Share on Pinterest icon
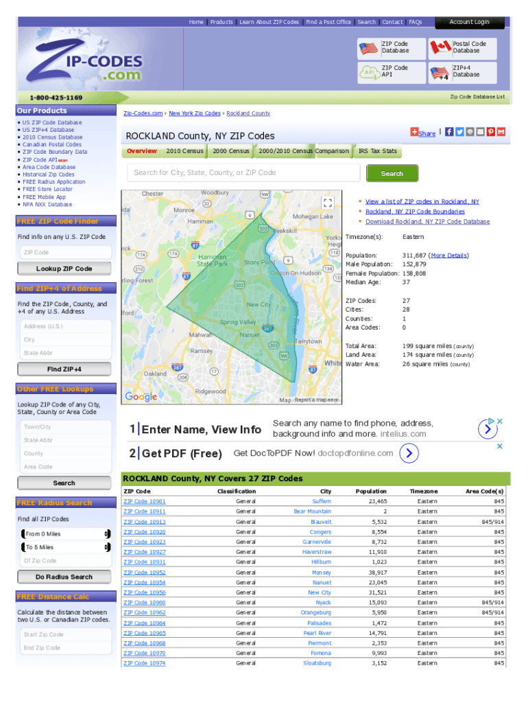 point(491,132)
